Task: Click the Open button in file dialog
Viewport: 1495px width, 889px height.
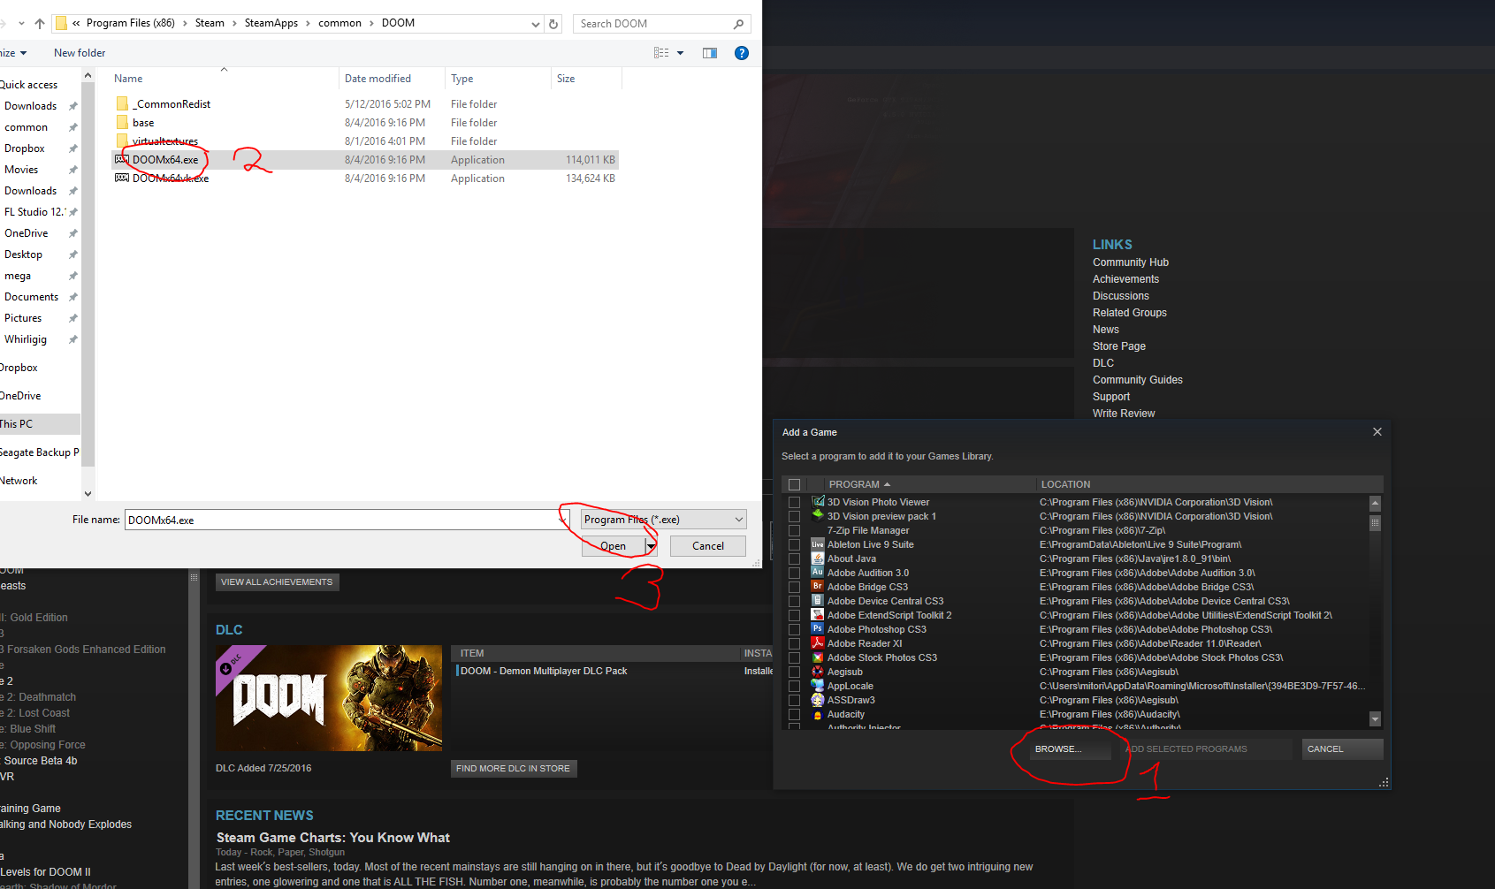Action: (x=614, y=546)
